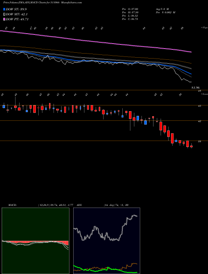
Task: Click the MACD values (12,26,9) text
Action: 55,205
